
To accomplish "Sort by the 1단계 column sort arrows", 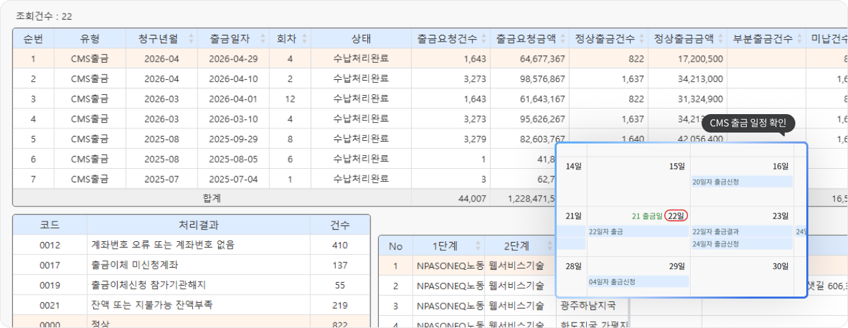I will pos(477,246).
